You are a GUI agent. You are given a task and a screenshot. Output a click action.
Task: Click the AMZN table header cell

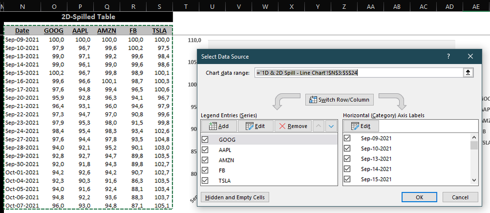pyautogui.click(x=107, y=30)
